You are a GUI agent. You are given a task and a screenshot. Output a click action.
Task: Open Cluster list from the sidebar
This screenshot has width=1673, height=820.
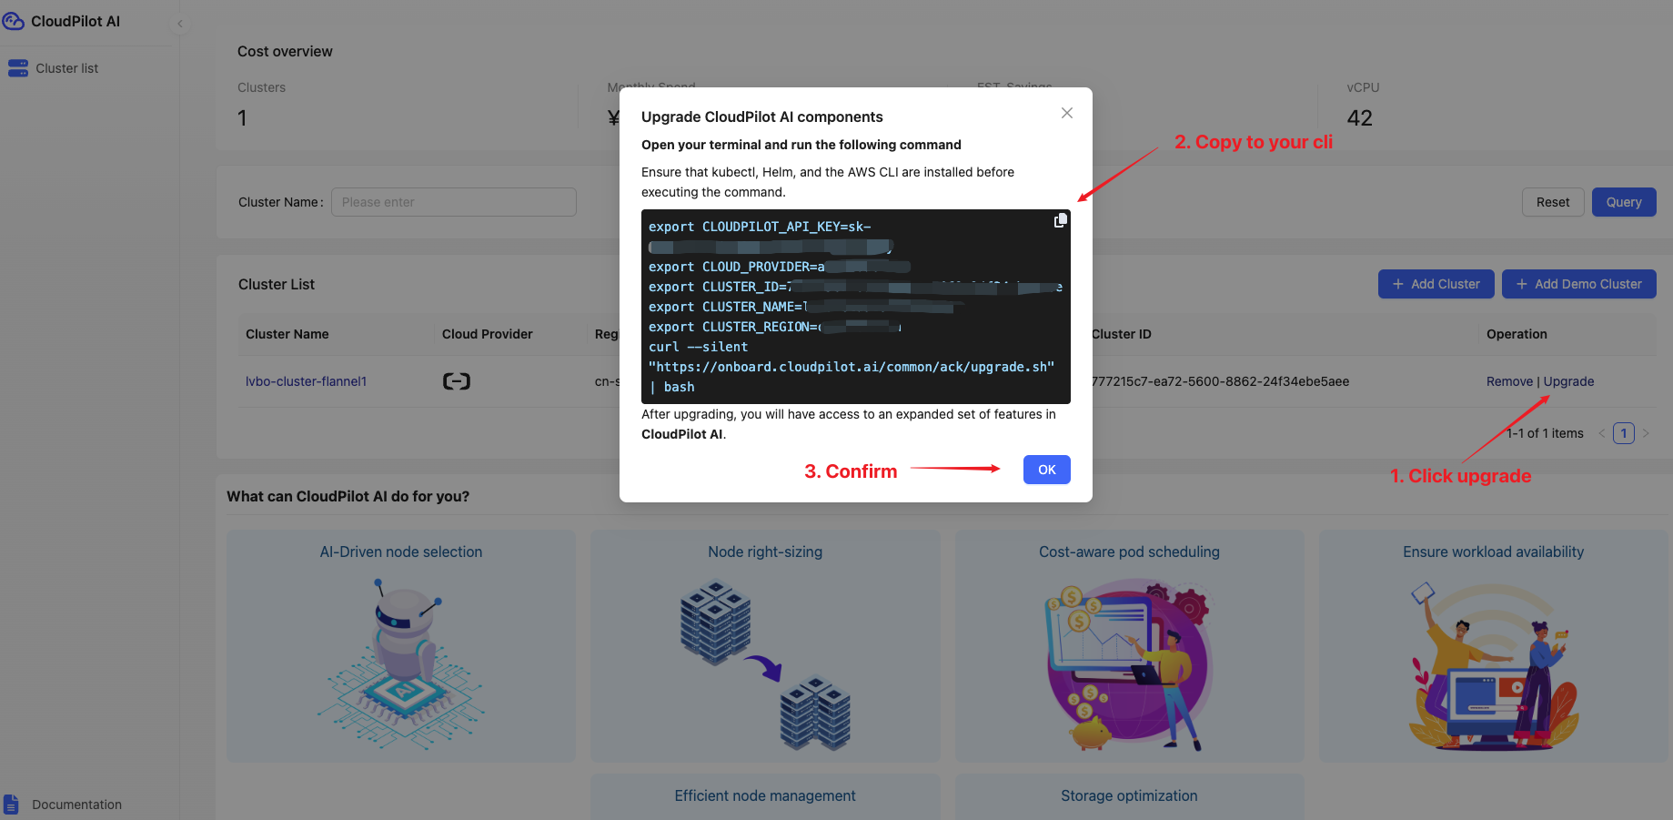click(x=66, y=68)
